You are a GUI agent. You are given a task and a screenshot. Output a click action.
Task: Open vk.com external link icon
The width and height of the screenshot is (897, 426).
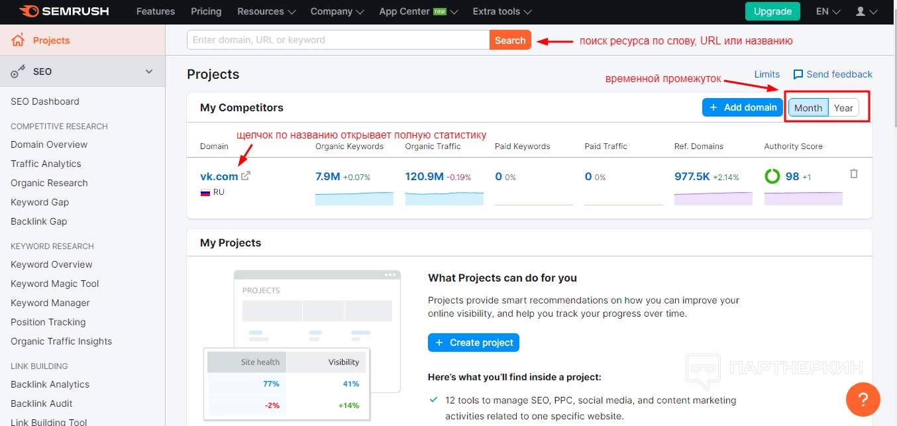coord(246,176)
